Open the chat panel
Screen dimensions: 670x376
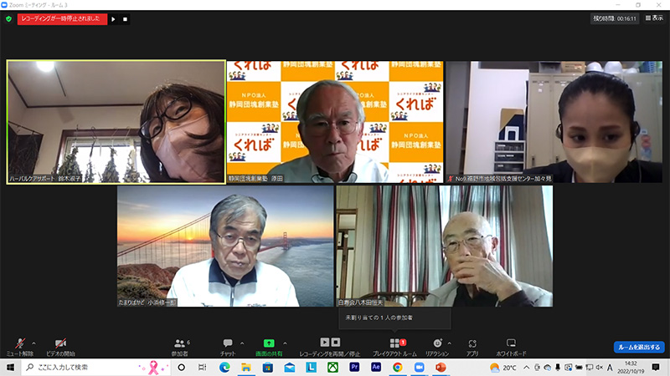point(227,344)
